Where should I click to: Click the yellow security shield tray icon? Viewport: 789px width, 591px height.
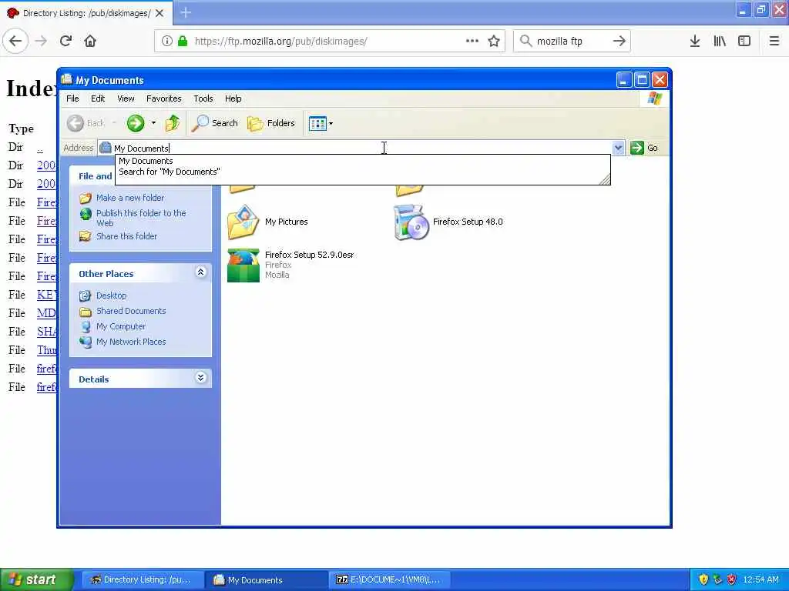[703, 580]
